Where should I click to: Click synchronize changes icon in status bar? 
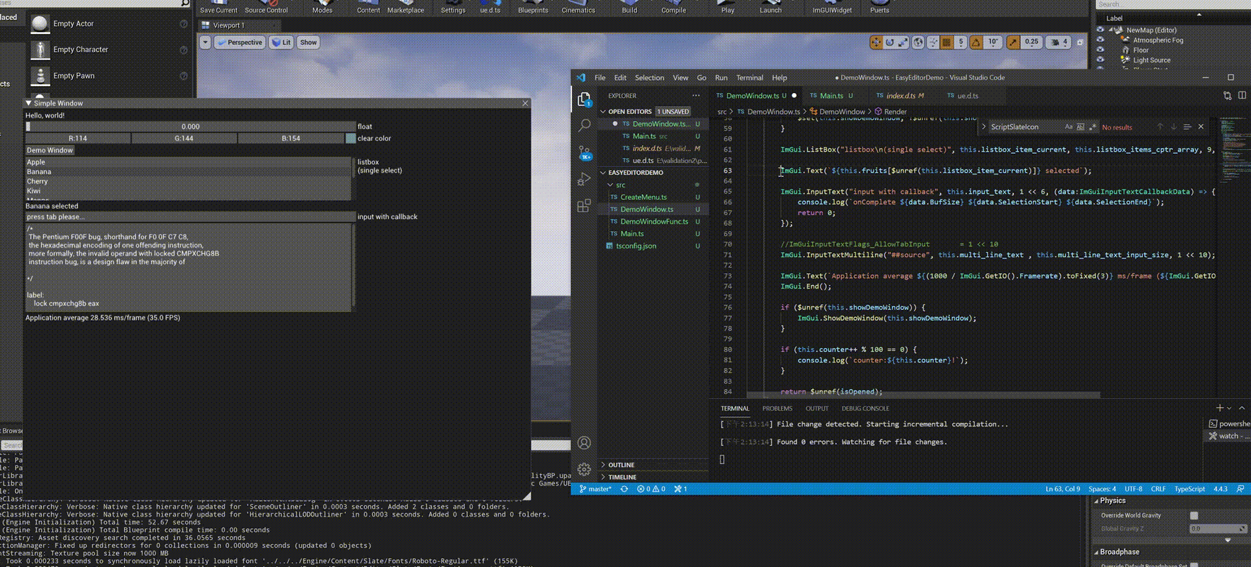pos(624,489)
